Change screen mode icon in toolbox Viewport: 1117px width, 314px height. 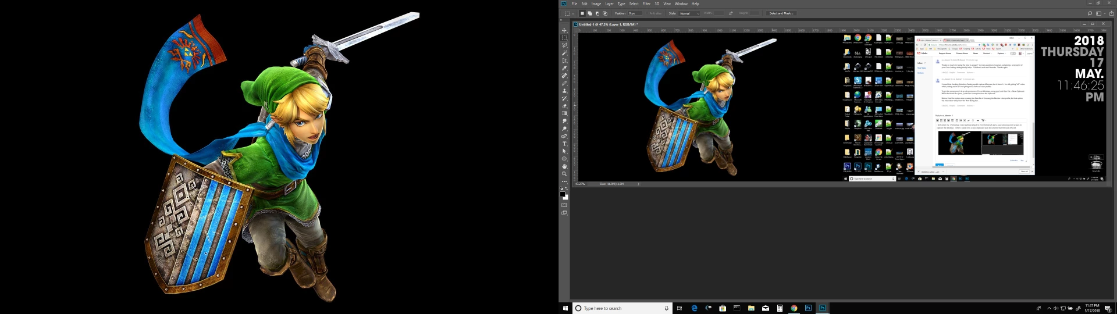pyautogui.click(x=564, y=213)
